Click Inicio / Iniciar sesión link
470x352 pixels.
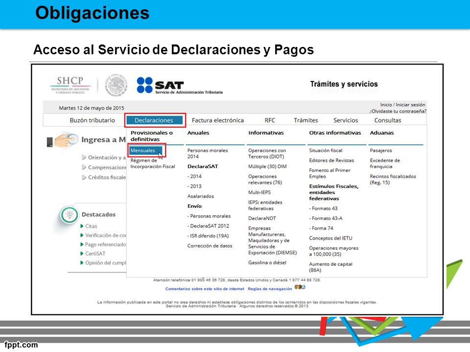coord(402,105)
